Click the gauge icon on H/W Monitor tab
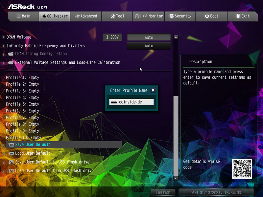Screen dimensions: 263x197 [x=137, y=16]
